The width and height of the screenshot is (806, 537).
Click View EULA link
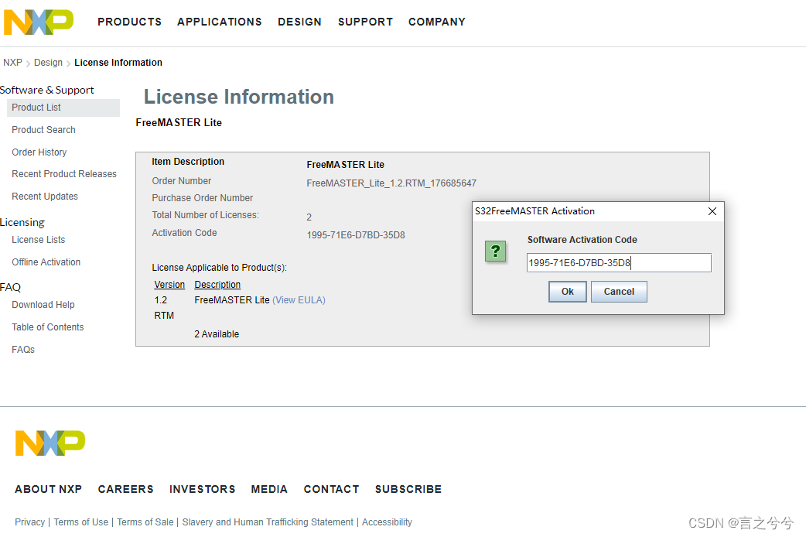[299, 300]
